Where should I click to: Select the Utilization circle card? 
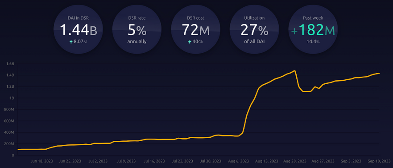(x=254, y=29)
